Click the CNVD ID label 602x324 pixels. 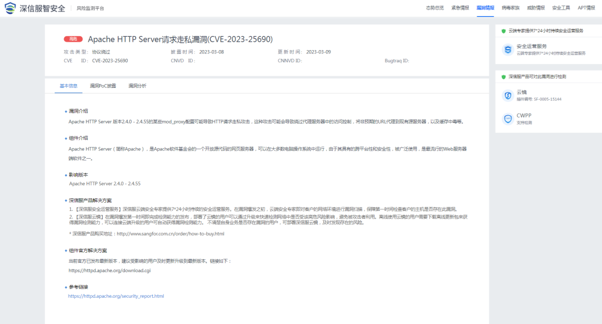click(x=183, y=61)
